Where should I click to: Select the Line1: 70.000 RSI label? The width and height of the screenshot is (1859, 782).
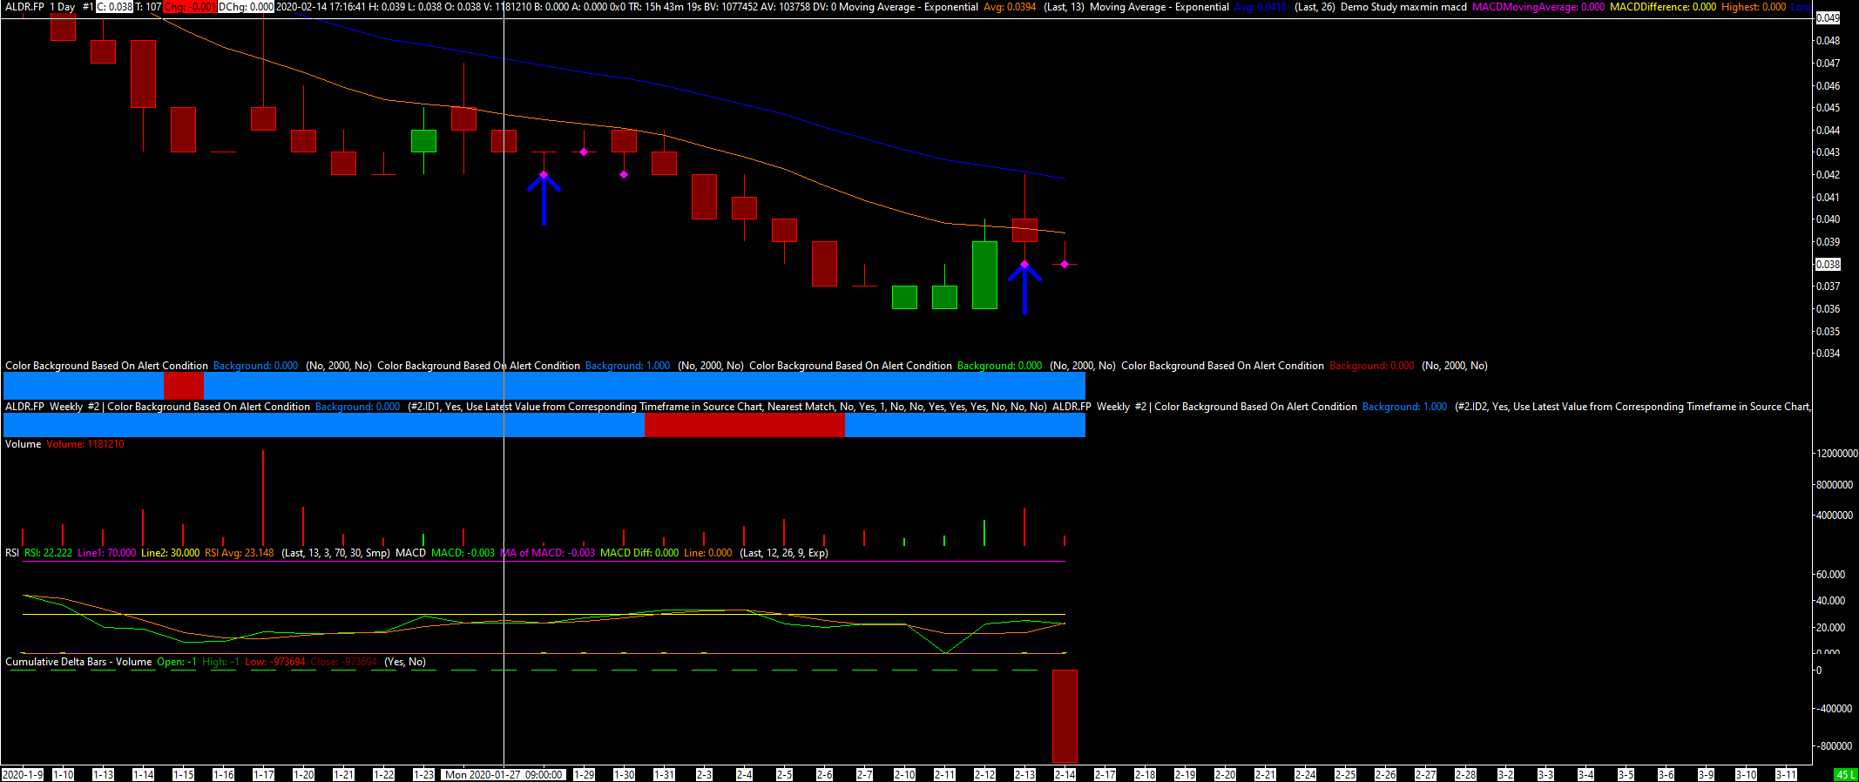coord(106,553)
